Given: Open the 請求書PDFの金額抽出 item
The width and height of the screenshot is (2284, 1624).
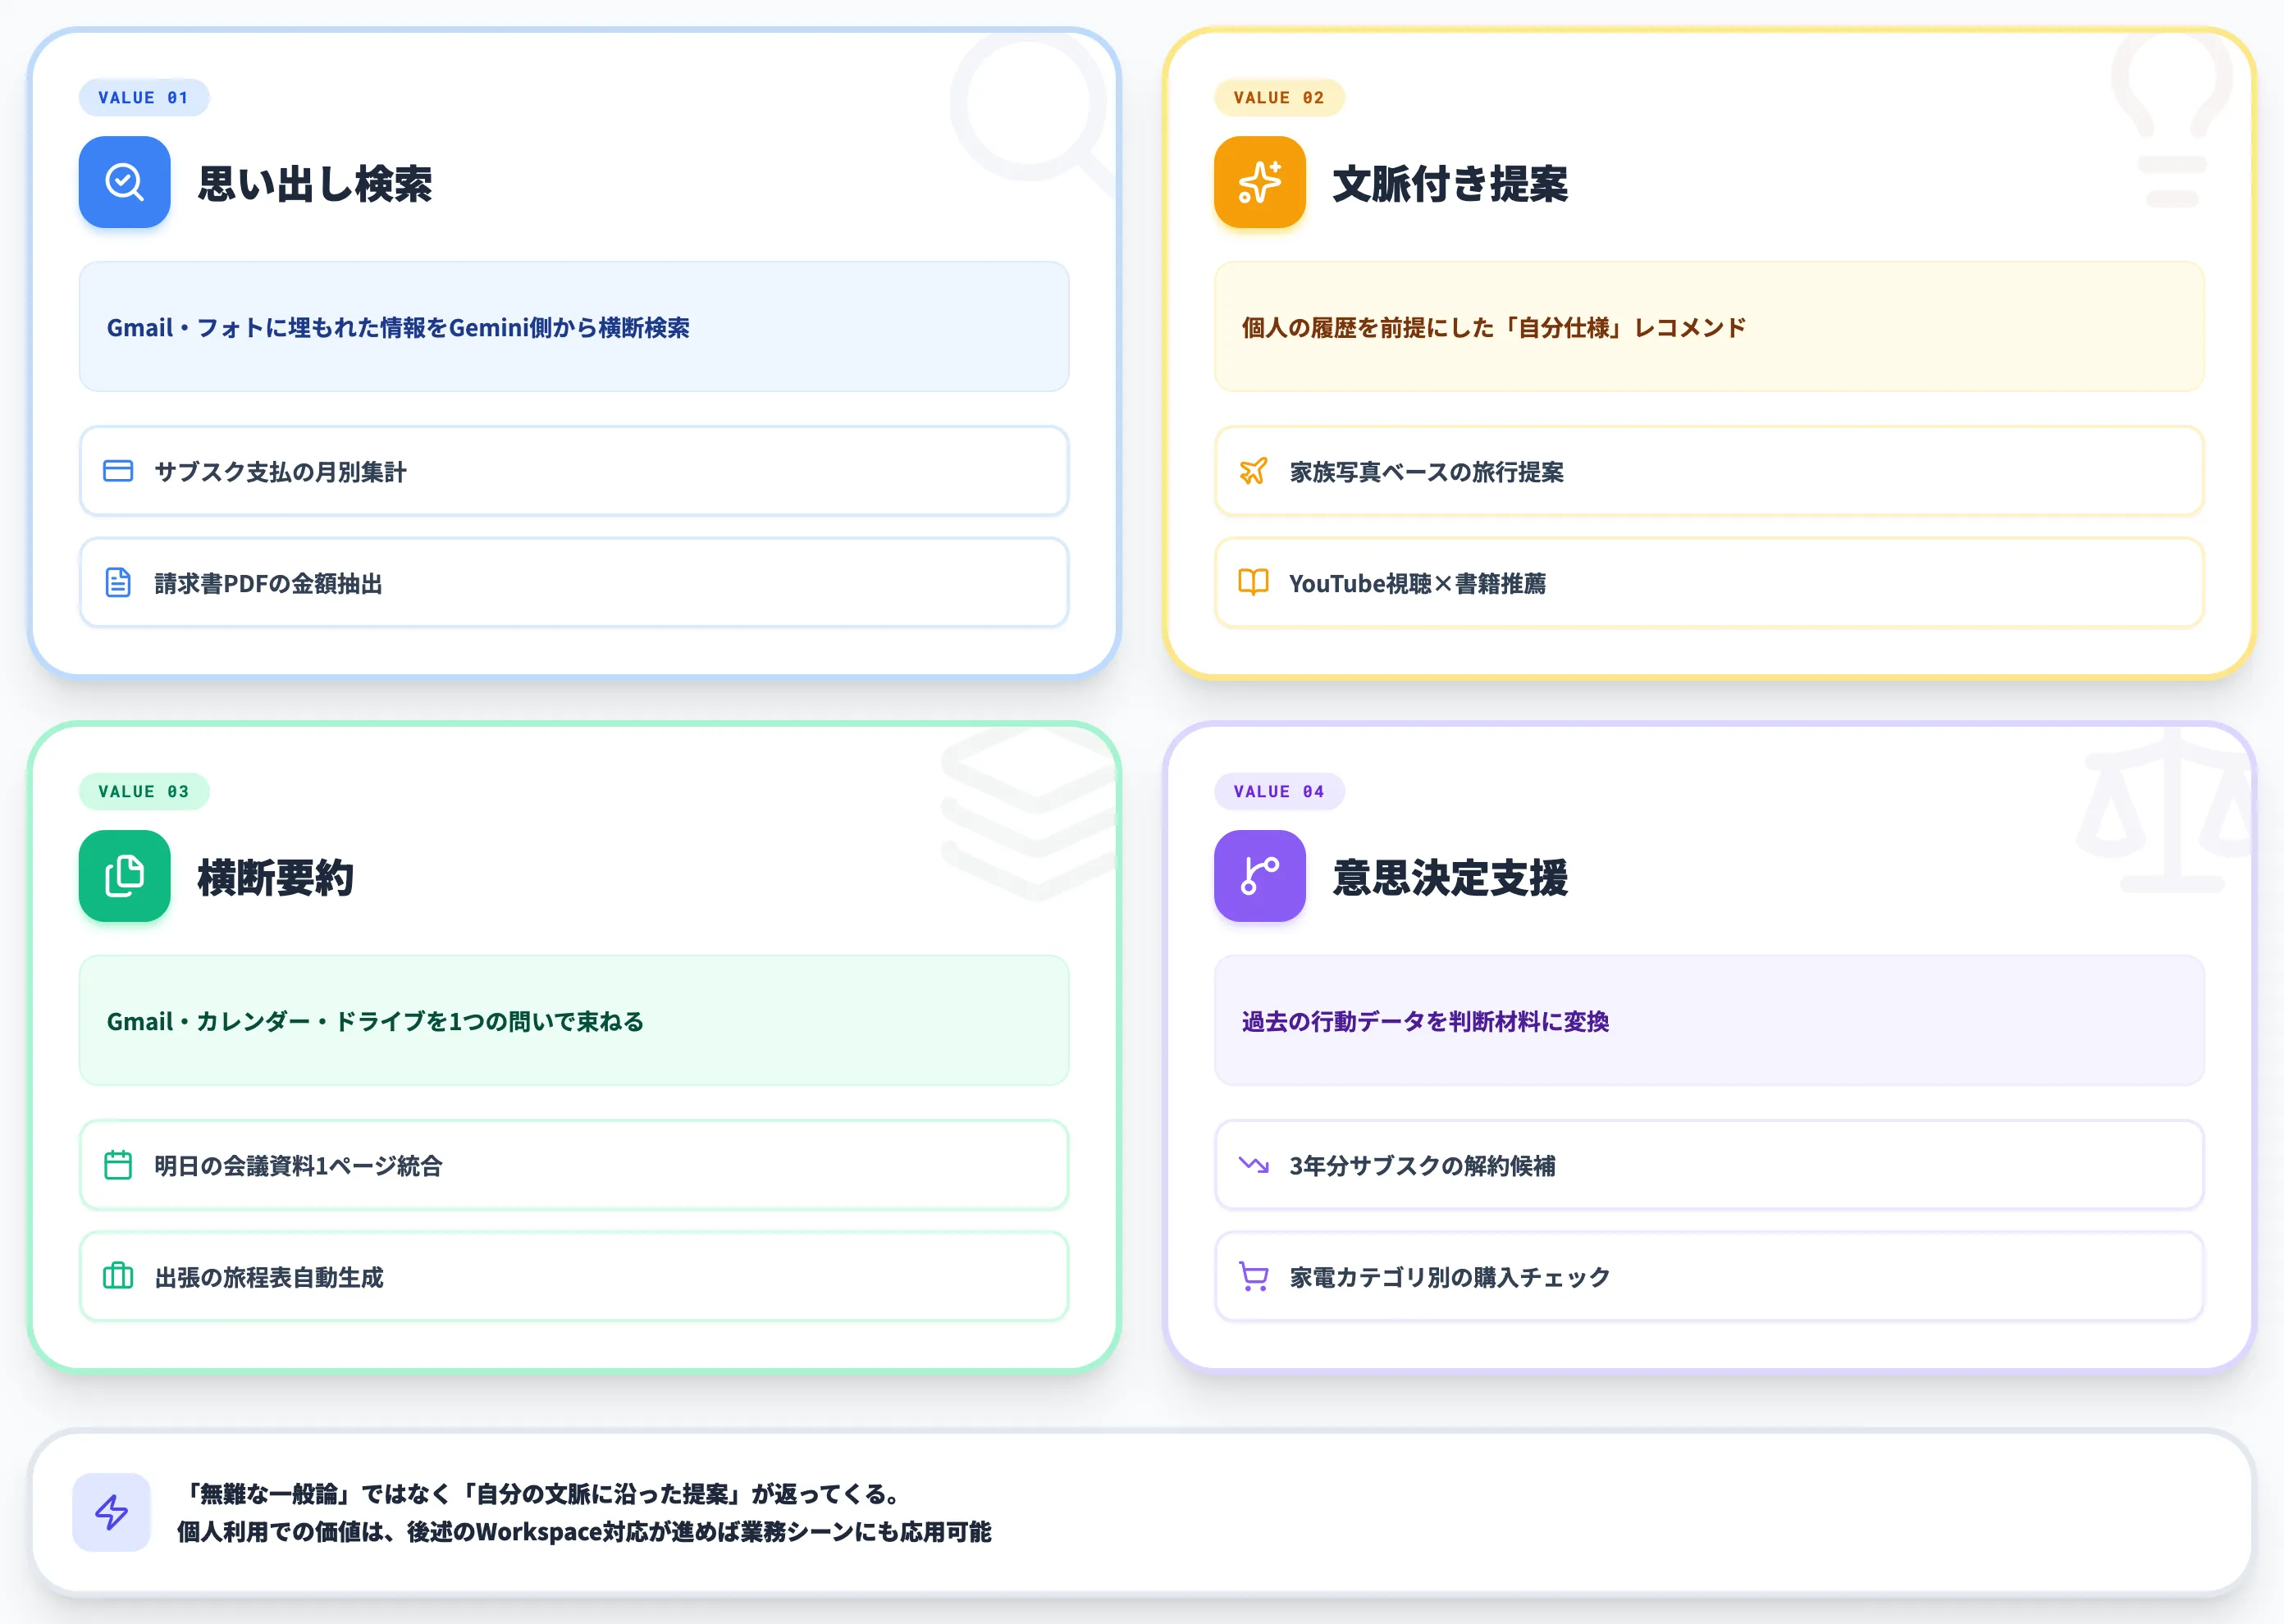Looking at the screenshot, I should tap(574, 583).
